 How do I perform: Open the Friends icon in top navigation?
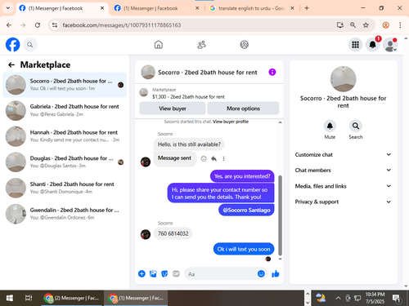coord(201,45)
